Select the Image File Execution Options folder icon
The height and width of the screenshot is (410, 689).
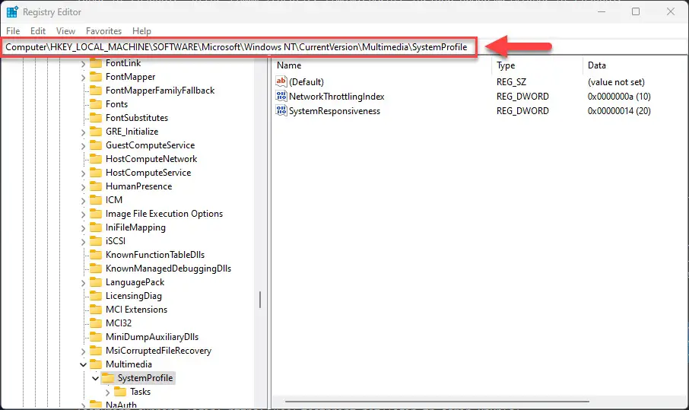96,214
